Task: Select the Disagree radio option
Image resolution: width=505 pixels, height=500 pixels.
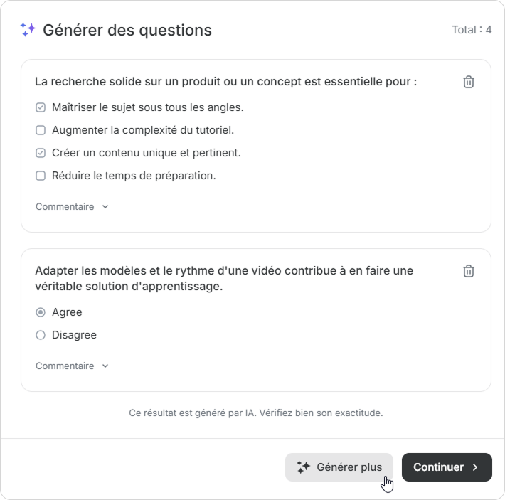Action: pos(41,335)
